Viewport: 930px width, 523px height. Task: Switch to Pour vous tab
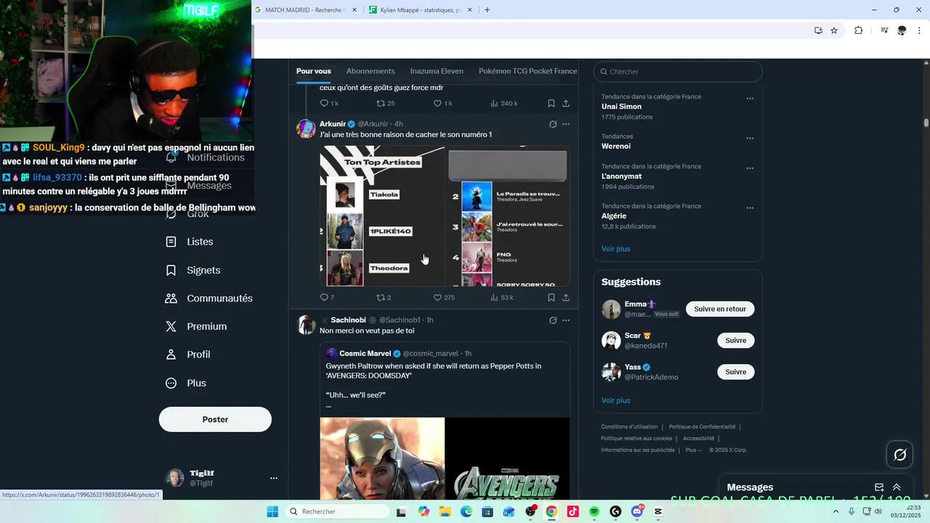pyautogui.click(x=313, y=71)
